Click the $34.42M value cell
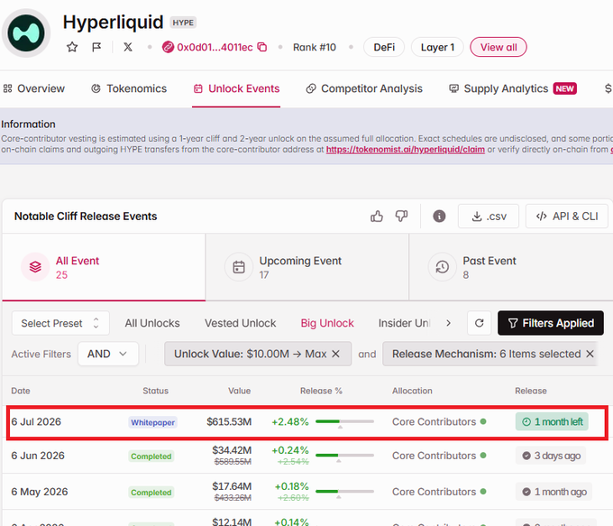Viewport: 613px width, 526px height. 232,450
